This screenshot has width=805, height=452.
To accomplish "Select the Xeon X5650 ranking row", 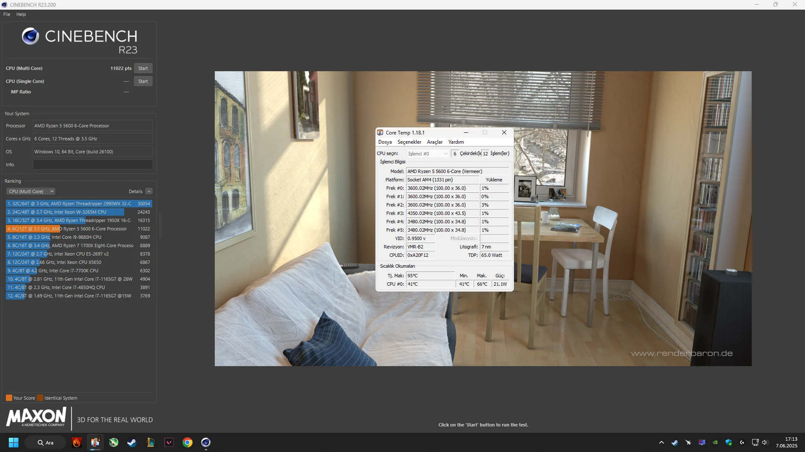I will pyautogui.click(x=79, y=262).
